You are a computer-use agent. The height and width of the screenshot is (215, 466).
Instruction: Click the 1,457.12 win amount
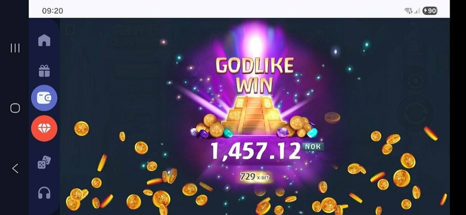click(x=256, y=151)
